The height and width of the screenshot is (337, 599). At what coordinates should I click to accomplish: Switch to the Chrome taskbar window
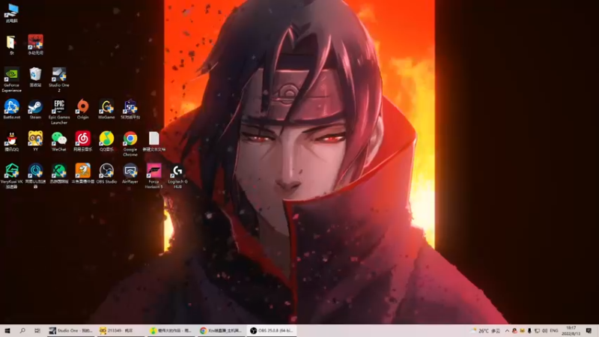[222, 330]
